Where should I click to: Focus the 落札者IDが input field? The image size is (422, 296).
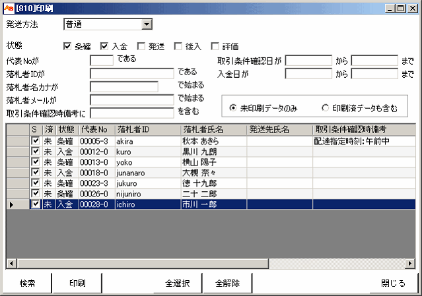[x=132, y=74]
